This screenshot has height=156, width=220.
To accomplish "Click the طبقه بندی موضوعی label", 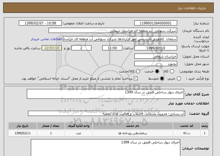I will [194, 71].
